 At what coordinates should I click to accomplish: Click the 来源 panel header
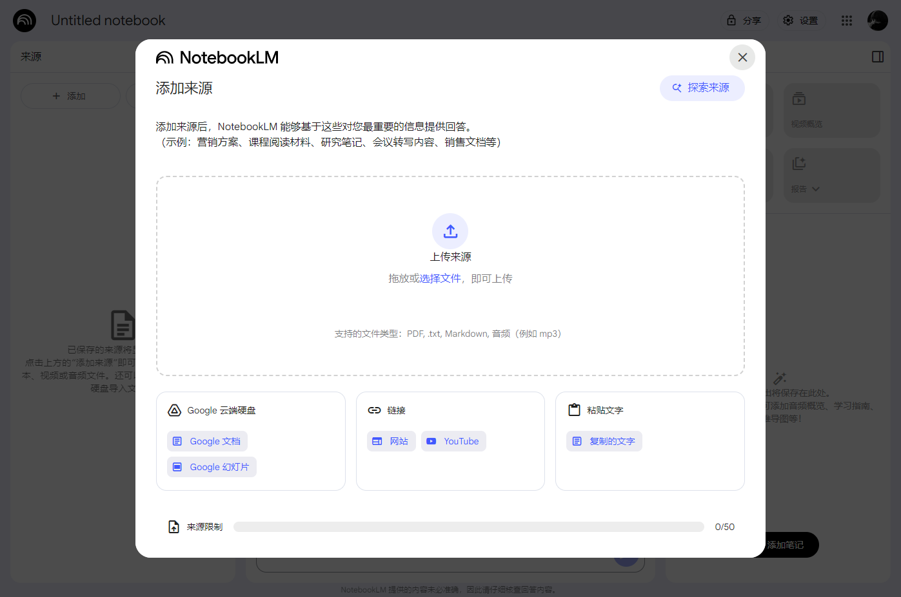31,57
